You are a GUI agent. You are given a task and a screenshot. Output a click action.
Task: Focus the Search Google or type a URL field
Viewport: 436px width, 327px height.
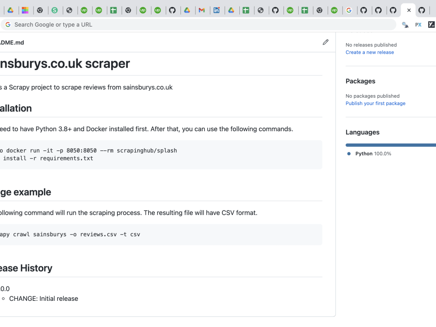tap(198, 24)
